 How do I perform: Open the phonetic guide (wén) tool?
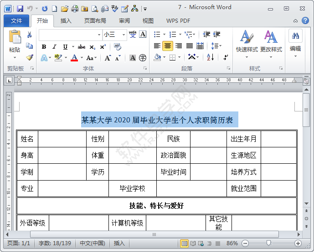click(x=133, y=35)
